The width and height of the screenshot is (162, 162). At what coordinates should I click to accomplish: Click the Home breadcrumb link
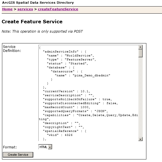click(7, 9)
